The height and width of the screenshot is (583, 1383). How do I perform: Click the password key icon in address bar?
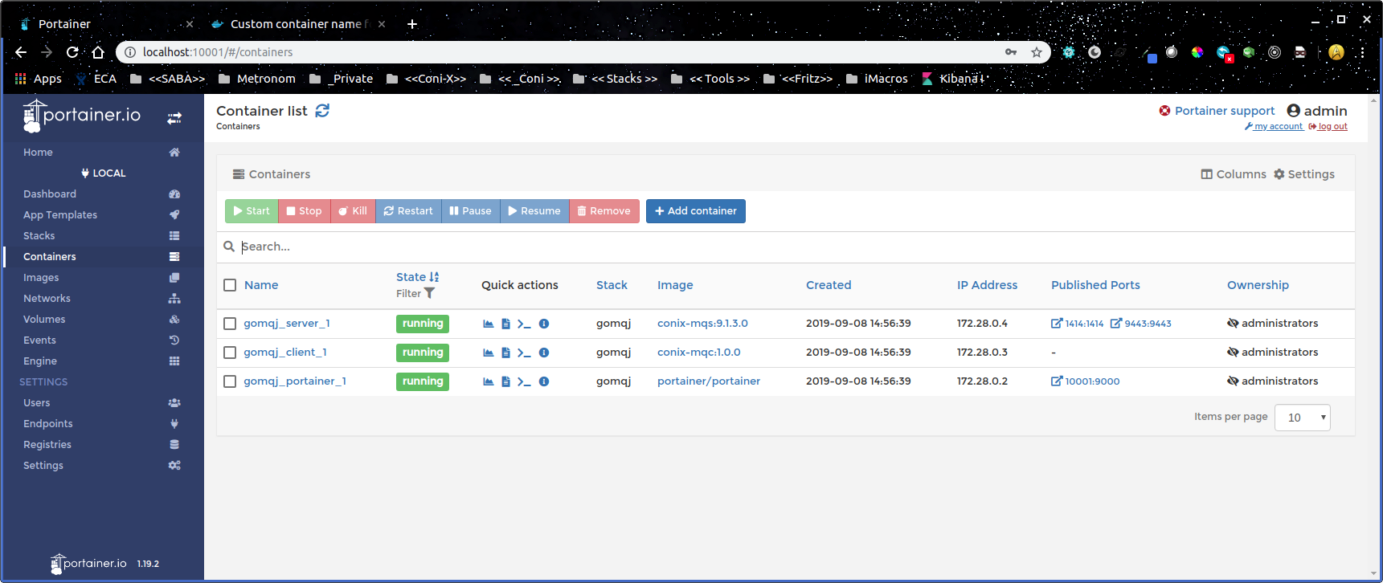1011,52
